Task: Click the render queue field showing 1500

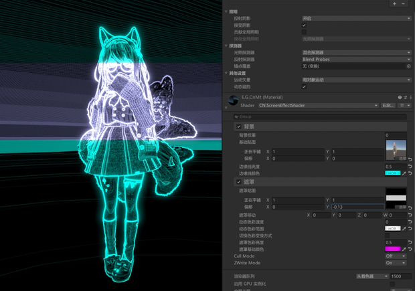Action: tap(401, 276)
